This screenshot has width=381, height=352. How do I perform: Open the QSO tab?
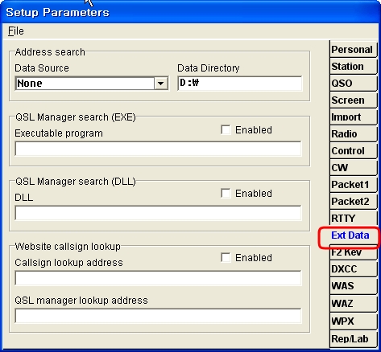[x=353, y=84]
